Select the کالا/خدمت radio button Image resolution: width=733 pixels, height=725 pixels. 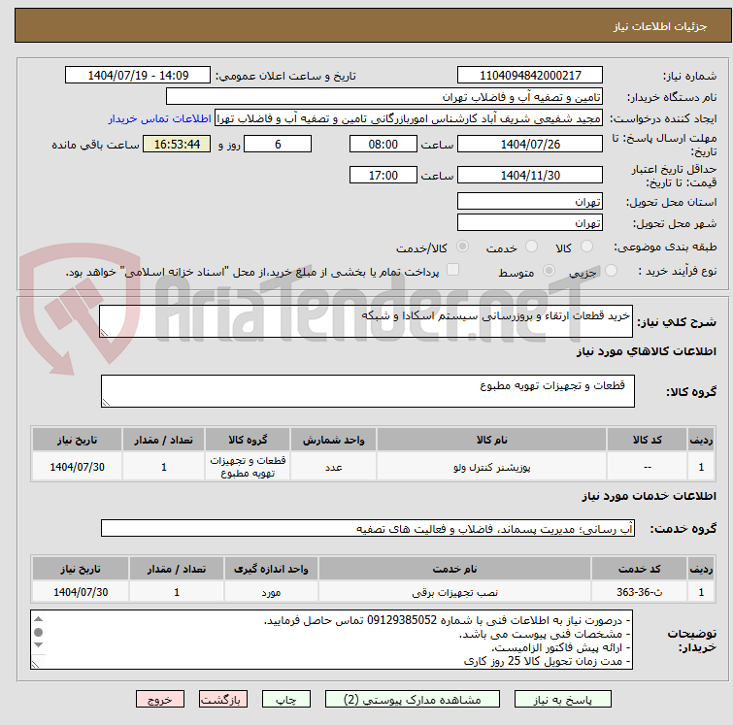click(462, 247)
